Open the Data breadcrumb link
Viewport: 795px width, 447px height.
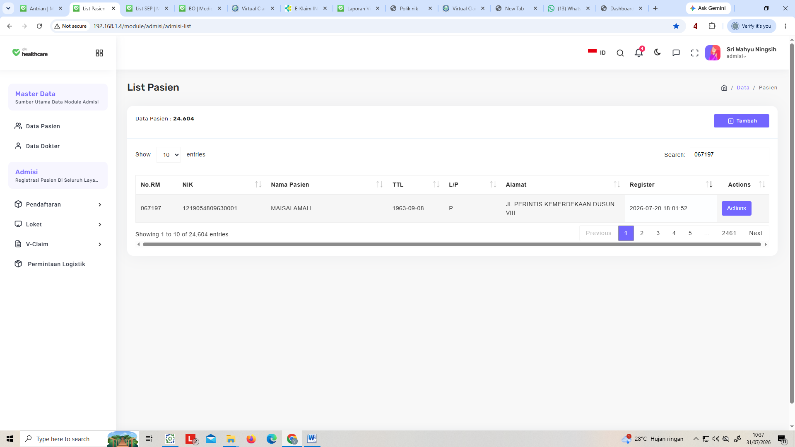coord(743,88)
